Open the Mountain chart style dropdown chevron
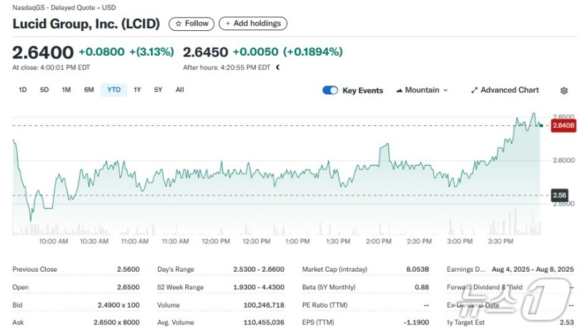The width and height of the screenshot is (579, 329). [x=445, y=90]
